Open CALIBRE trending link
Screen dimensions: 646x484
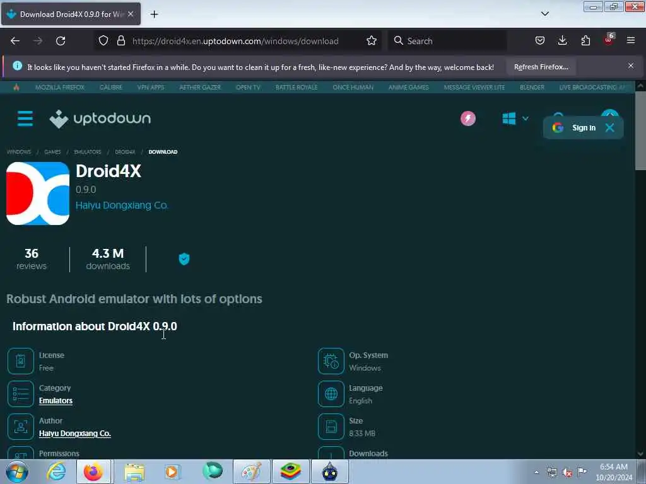111,87
